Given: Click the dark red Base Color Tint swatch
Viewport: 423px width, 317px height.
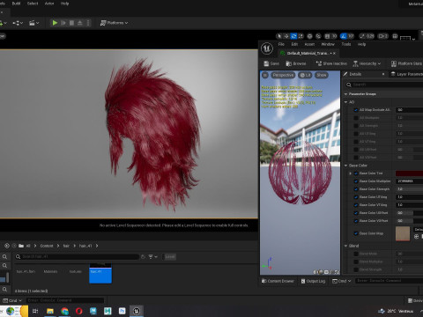Looking at the screenshot, I should pos(409,173).
